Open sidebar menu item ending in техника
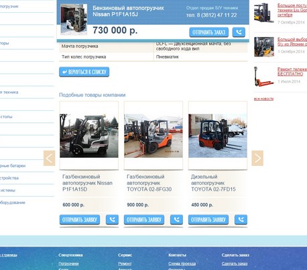 (9, 92)
